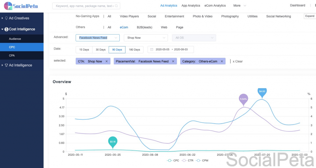The width and height of the screenshot is (316, 168).
Task: Filter by Photo & Video category
Action: coord(202,16)
